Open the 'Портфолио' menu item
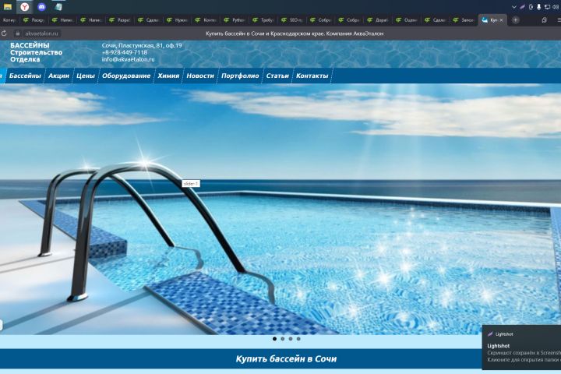The width and height of the screenshot is (561, 374). click(x=240, y=76)
